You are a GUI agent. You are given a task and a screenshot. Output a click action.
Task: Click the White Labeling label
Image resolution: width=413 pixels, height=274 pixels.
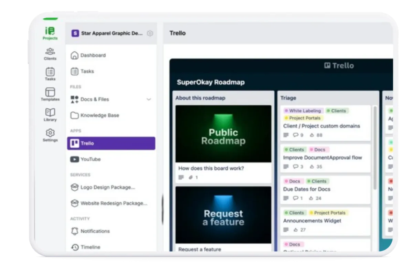click(303, 111)
